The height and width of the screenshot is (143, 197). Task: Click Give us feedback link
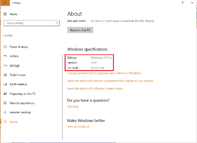(x=78, y=127)
